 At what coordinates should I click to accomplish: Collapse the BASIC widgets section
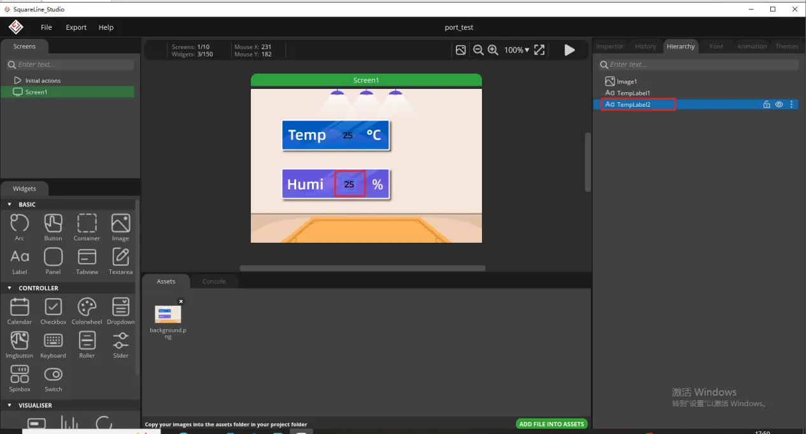10,205
